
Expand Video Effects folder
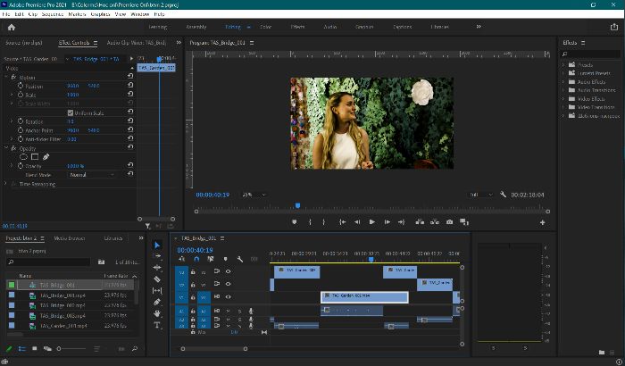point(563,98)
